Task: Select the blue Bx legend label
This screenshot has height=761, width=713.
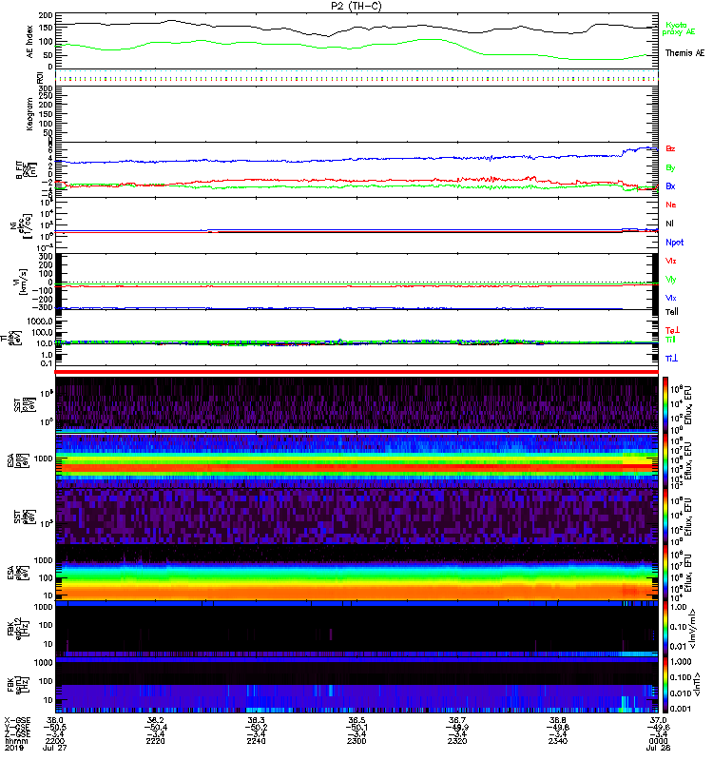Action: click(x=670, y=185)
